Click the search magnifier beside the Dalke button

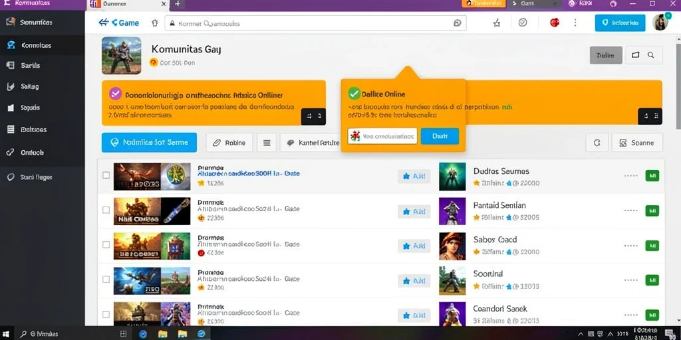(650, 55)
